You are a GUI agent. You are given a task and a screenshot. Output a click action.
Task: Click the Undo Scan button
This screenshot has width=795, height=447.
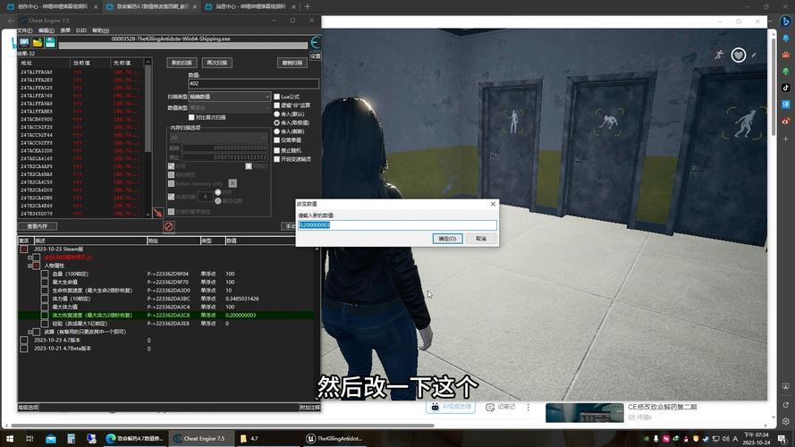click(292, 63)
